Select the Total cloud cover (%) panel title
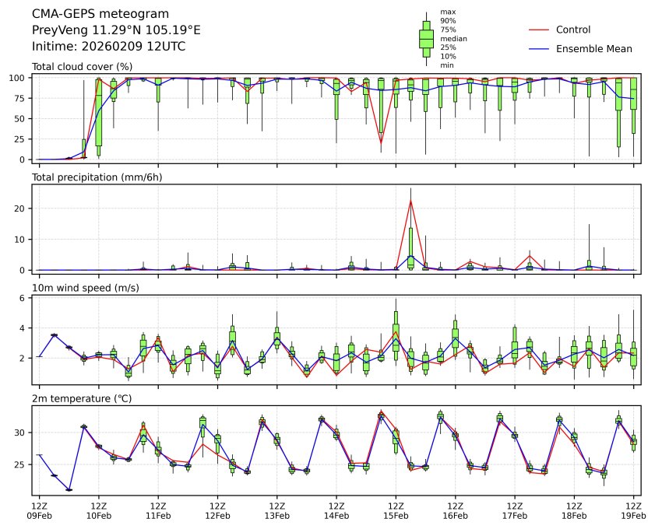The height and width of the screenshot is (529, 655). (82, 67)
